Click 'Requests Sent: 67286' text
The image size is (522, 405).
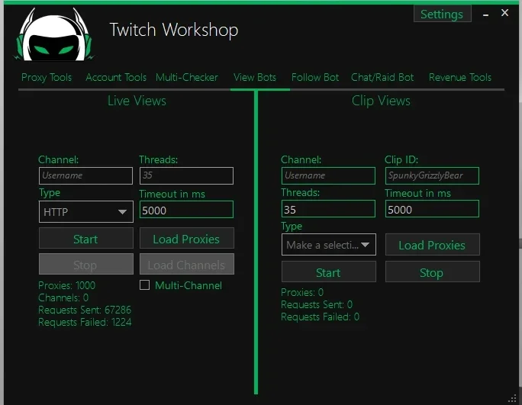(x=85, y=310)
